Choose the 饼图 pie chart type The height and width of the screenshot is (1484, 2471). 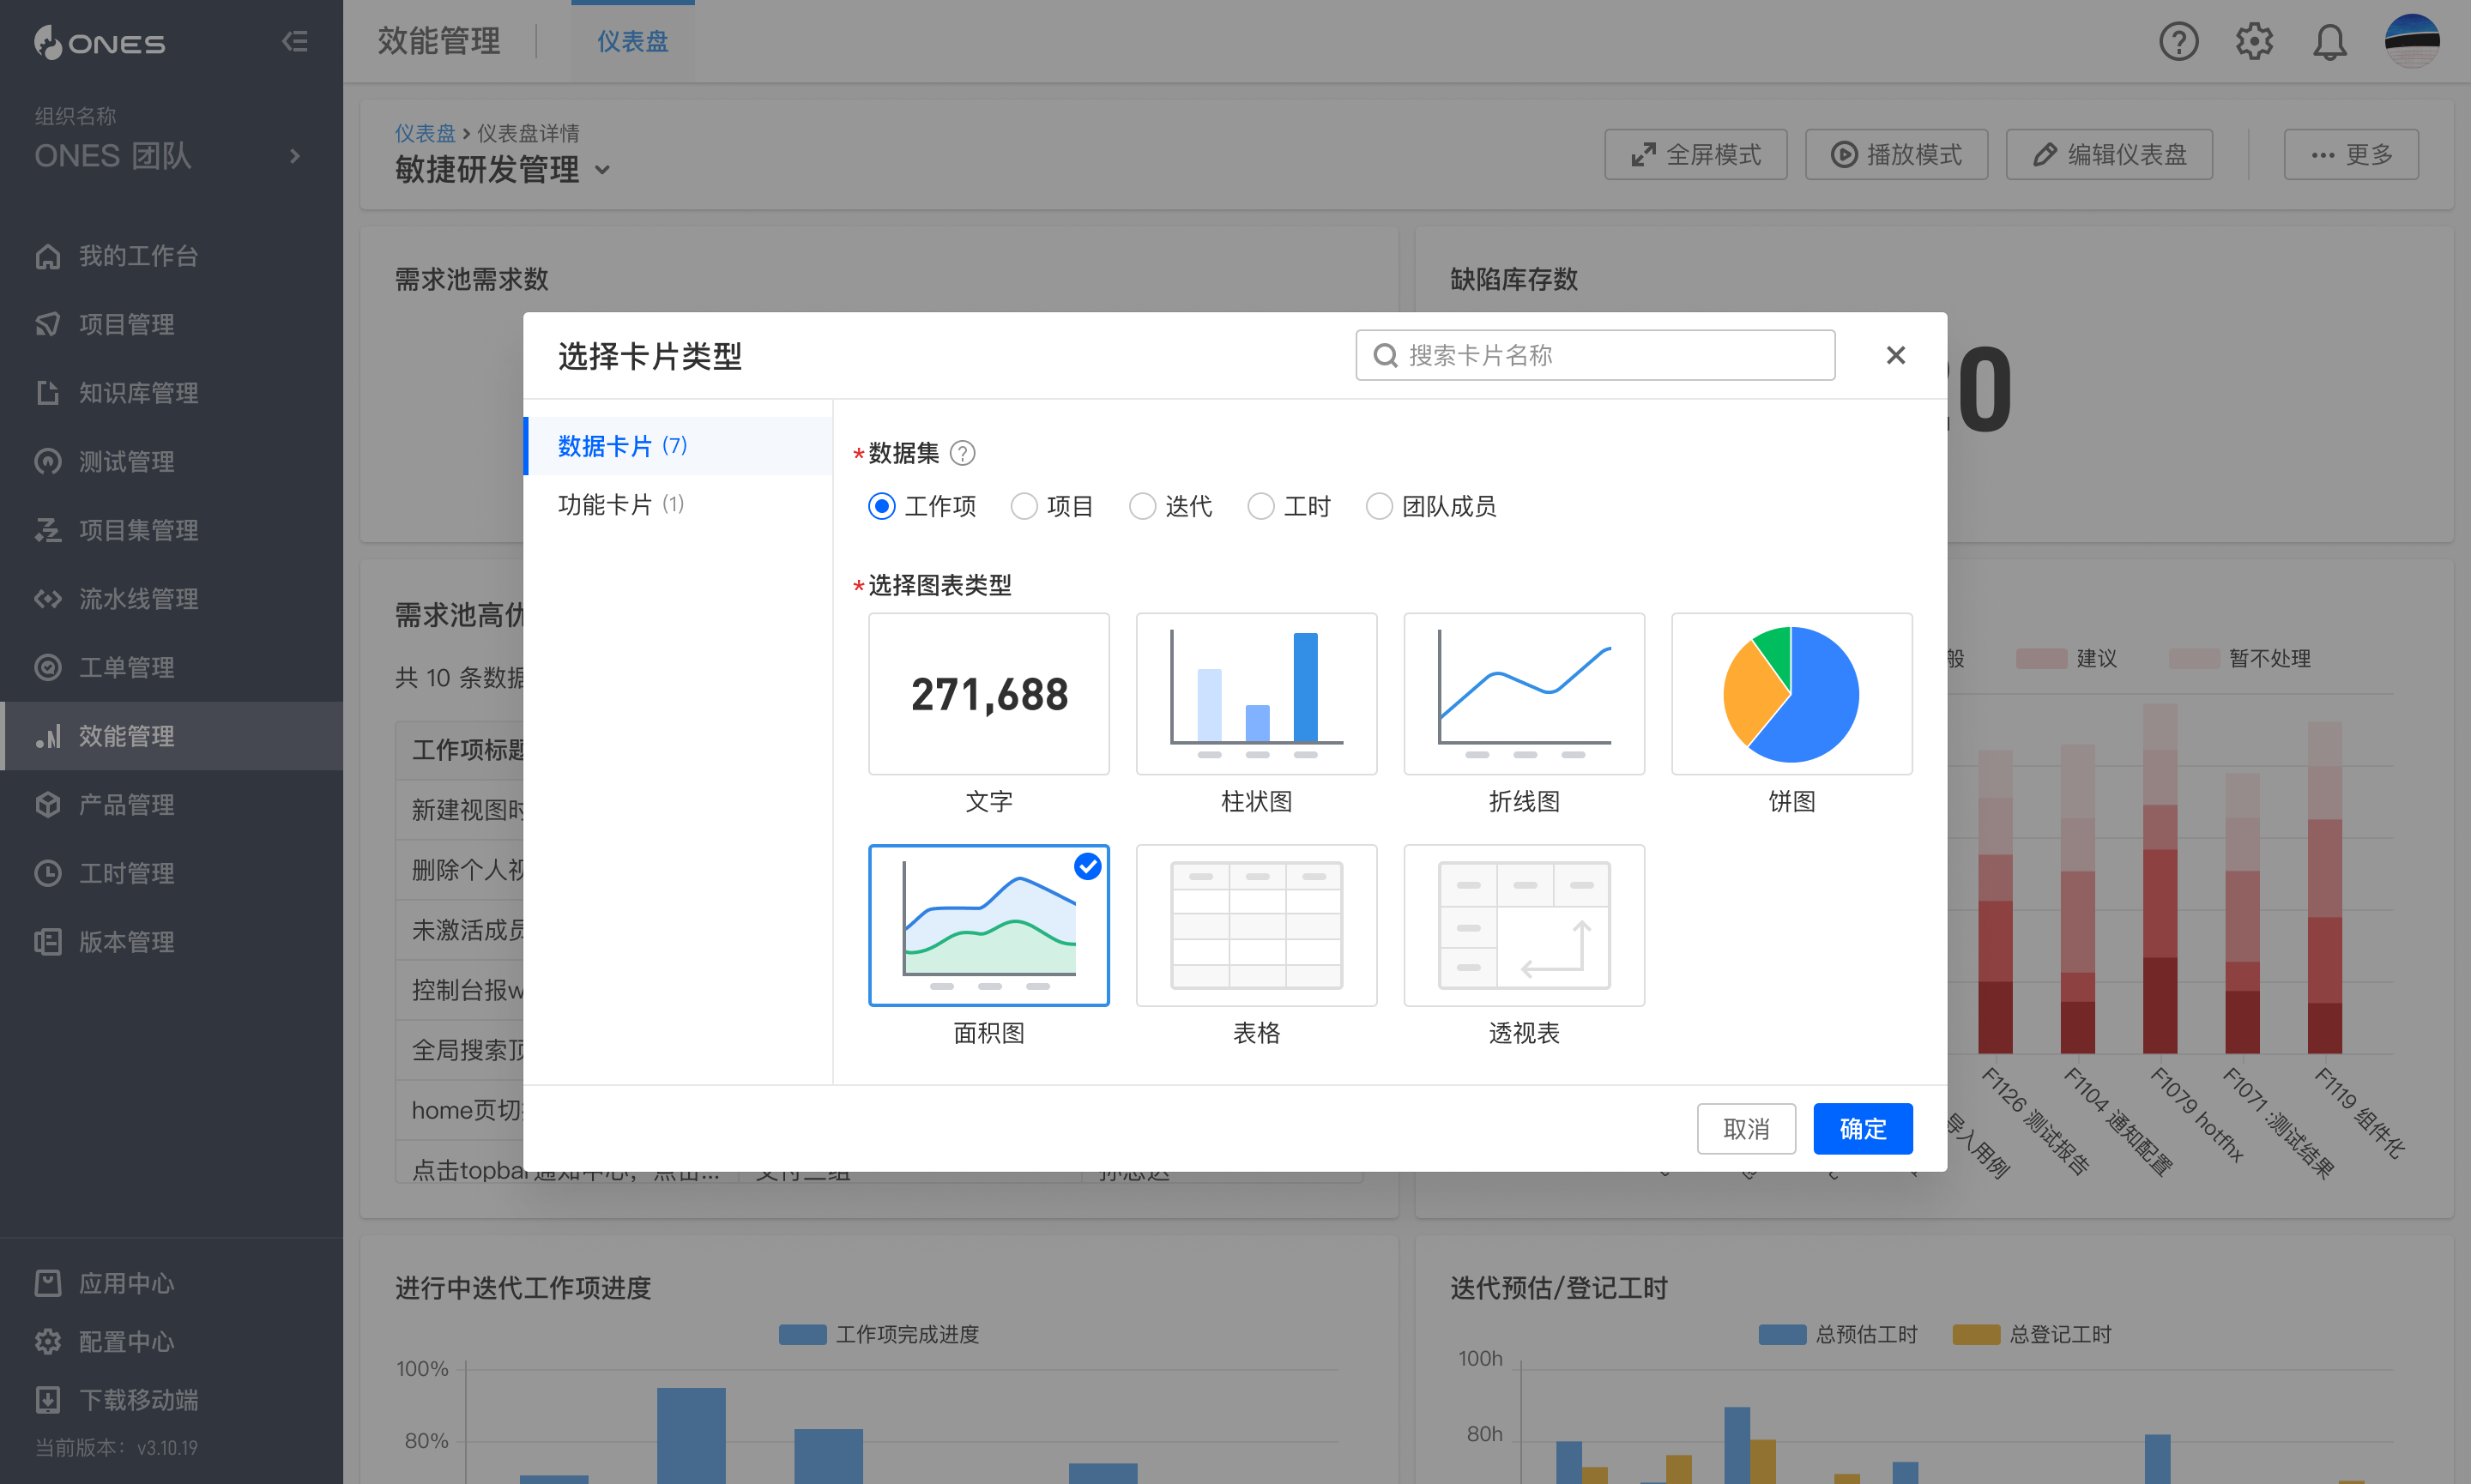tap(1791, 694)
